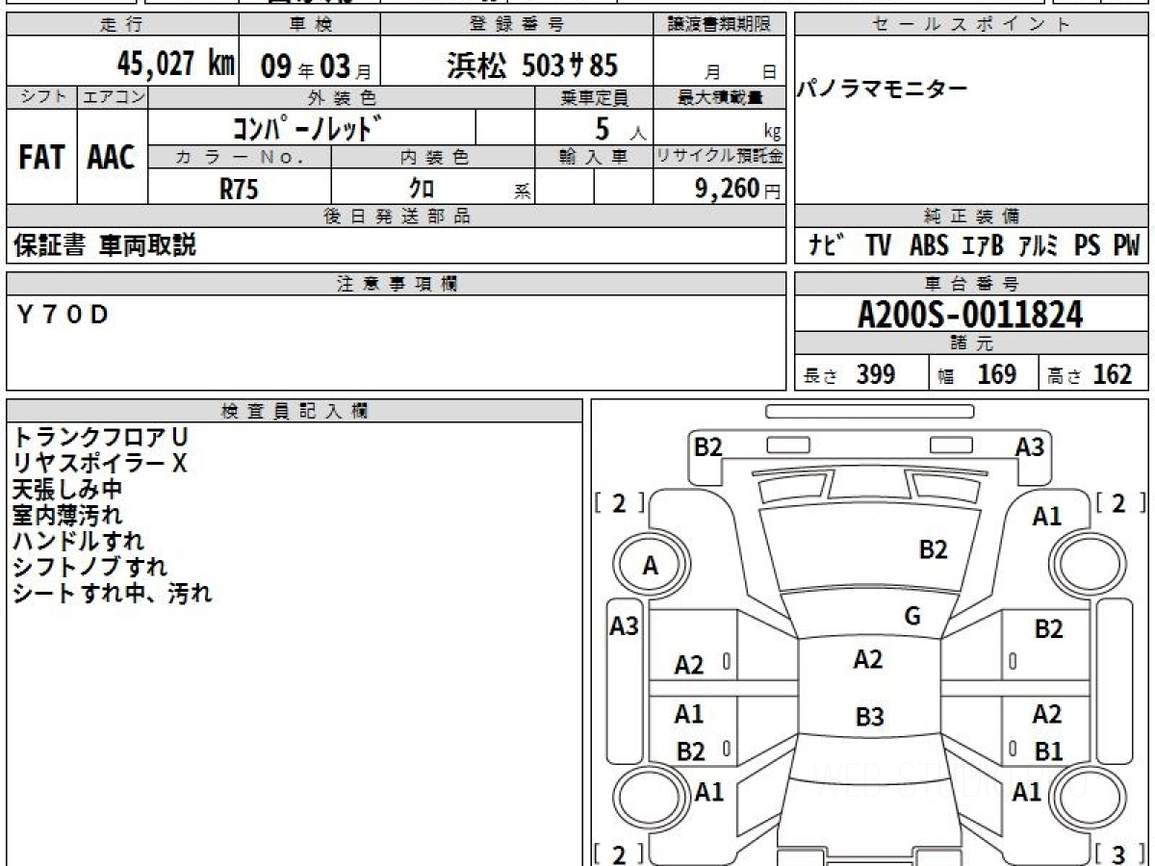Click the ナビ equipment item
Viewport: 1155px width, 866px height.
click(x=827, y=245)
